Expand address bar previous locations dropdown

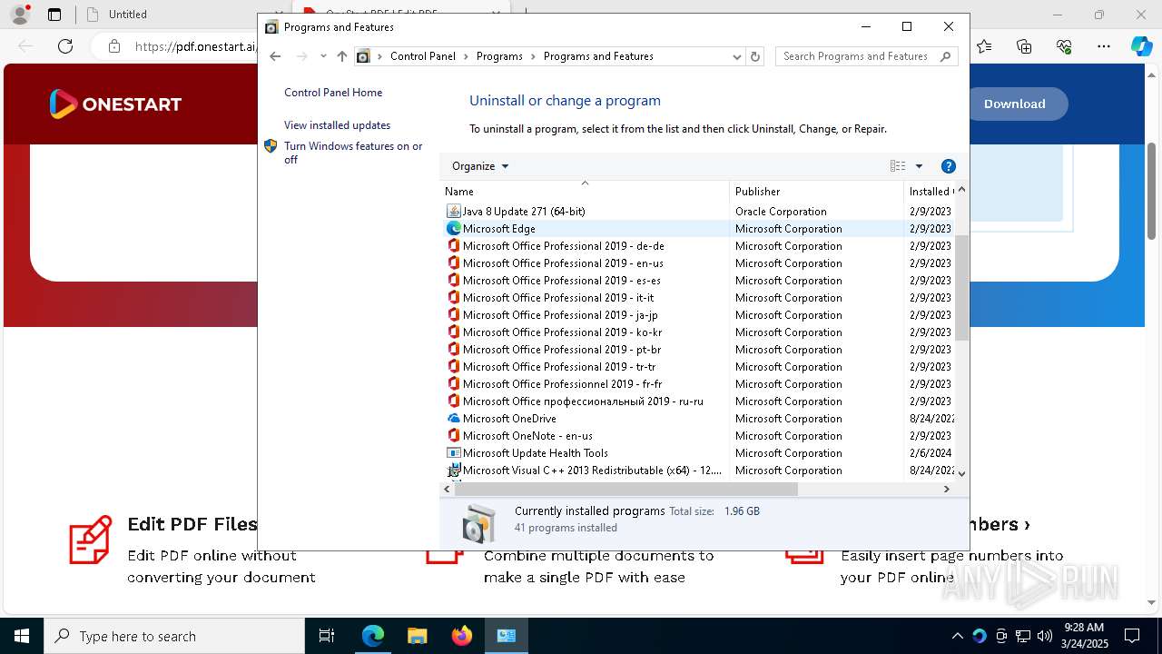pyautogui.click(x=737, y=56)
